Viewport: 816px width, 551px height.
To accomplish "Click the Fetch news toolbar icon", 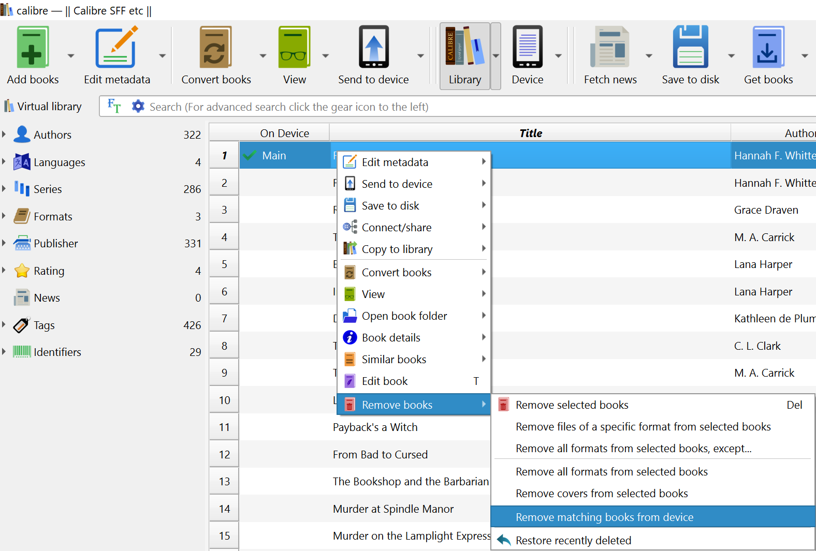I will (610, 47).
